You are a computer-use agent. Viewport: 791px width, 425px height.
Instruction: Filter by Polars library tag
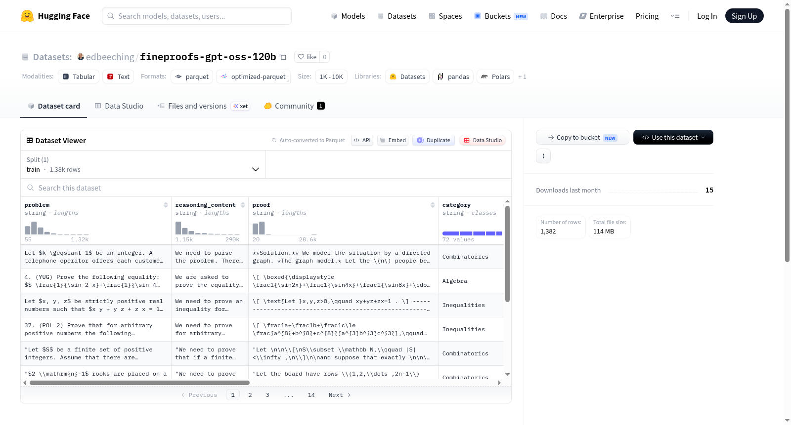(x=495, y=77)
